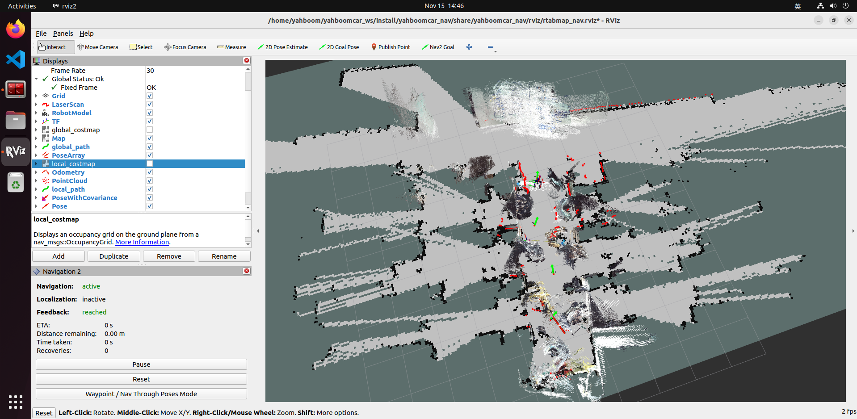Select the 2D Goal Pose tool
The width and height of the screenshot is (857, 419).
coord(339,47)
